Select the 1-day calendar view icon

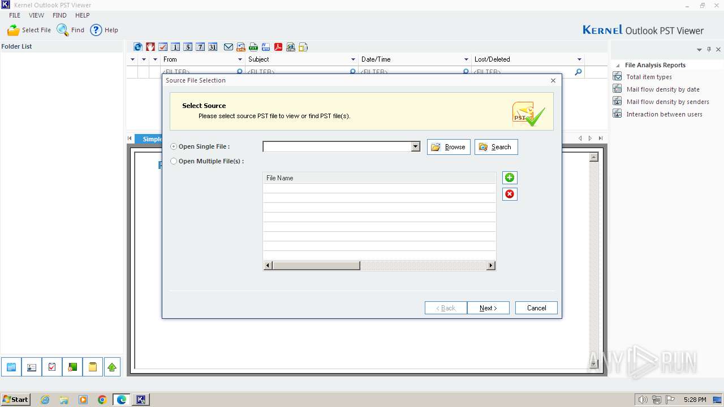175,47
